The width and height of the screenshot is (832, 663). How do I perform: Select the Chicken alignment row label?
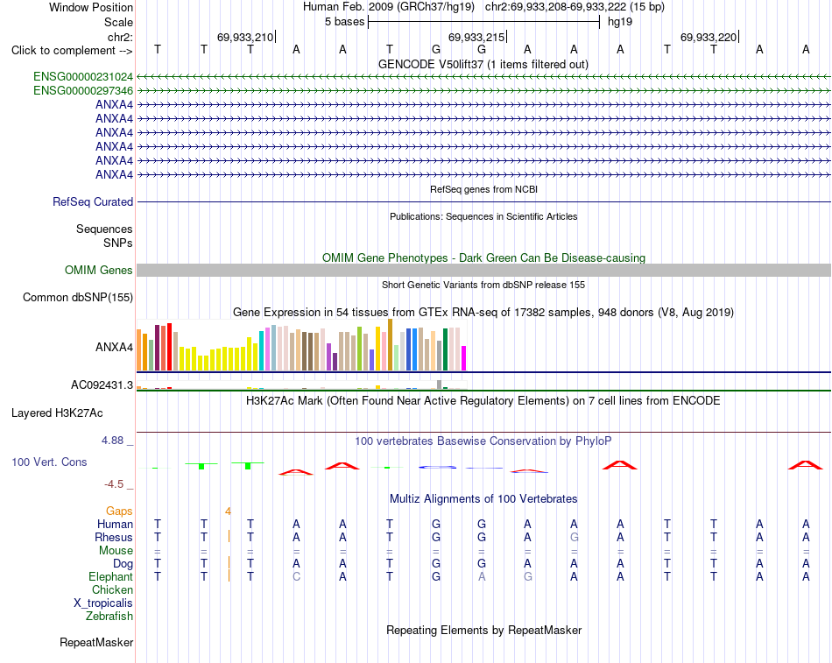point(112,589)
